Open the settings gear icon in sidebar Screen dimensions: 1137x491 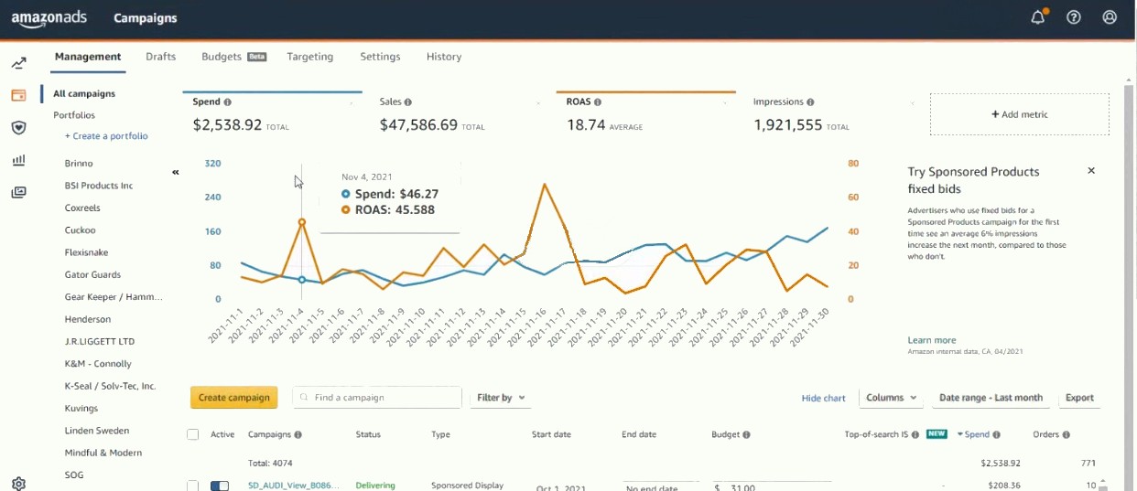[x=18, y=484]
